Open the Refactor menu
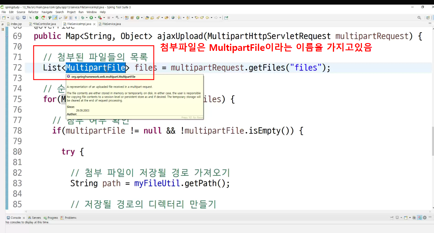This screenshot has width=434, height=233. click(33, 12)
